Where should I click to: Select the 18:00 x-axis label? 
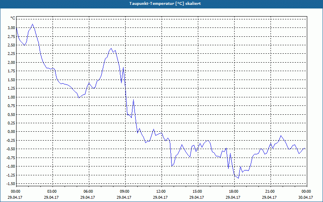pyautogui.click(x=234, y=191)
